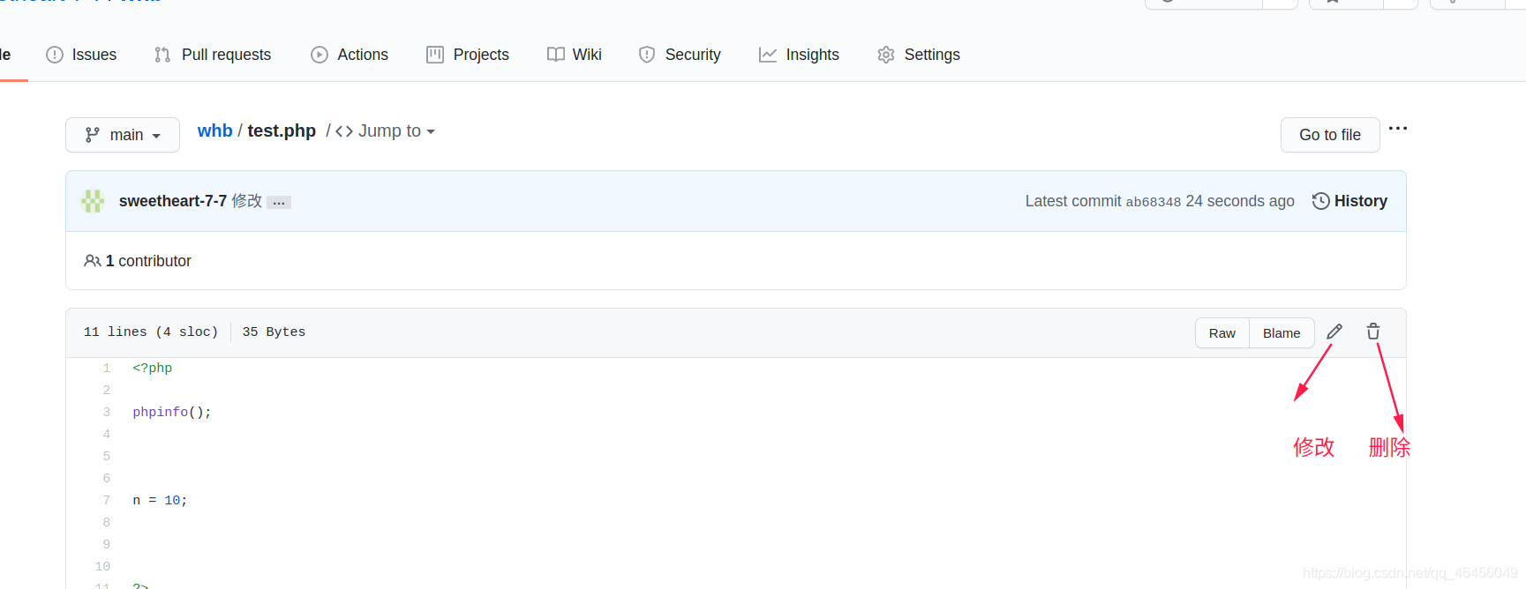Click the Issues circle icon

click(x=55, y=55)
